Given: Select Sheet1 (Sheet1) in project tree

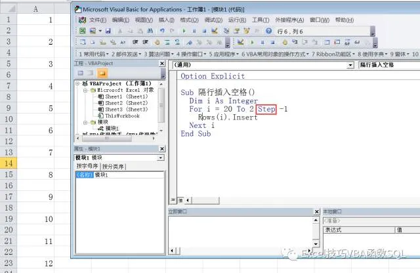Looking at the screenshot, I should tap(126, 96).
